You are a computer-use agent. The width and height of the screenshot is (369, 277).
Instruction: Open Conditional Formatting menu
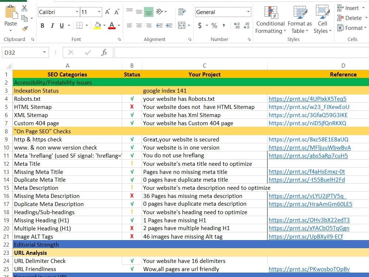(x=270, y=20)
